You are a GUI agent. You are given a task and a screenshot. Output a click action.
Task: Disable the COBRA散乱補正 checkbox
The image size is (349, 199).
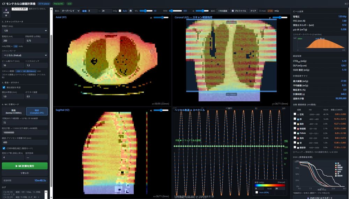pyautogui.click(x=4, y=148)
